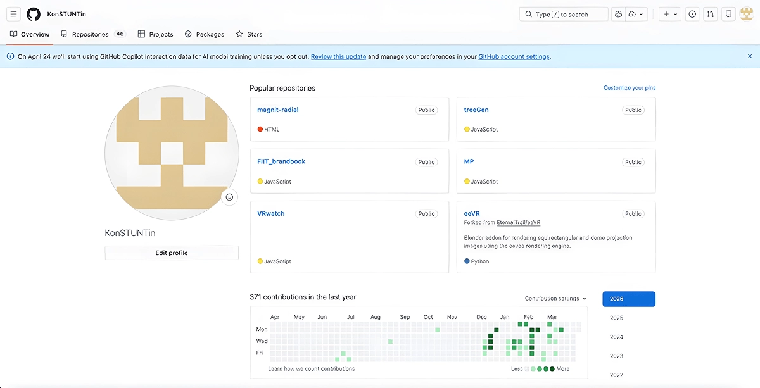Click the HTML language label of magnit-radial
Image resolution: width=760 pixels, height=388 pixels.
click(272, 129)
